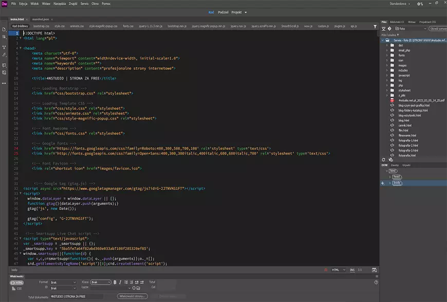Click the Łącze link input field
Viewport: 447px width, 302px height.
click(x=110, y=288)
